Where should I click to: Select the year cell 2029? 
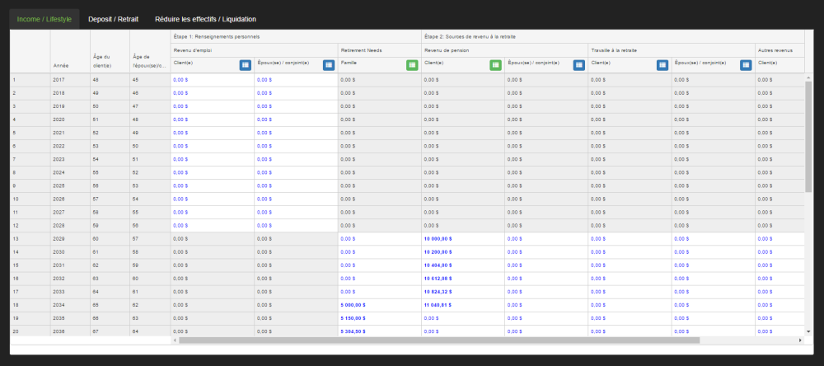click(x=70, y=238)
